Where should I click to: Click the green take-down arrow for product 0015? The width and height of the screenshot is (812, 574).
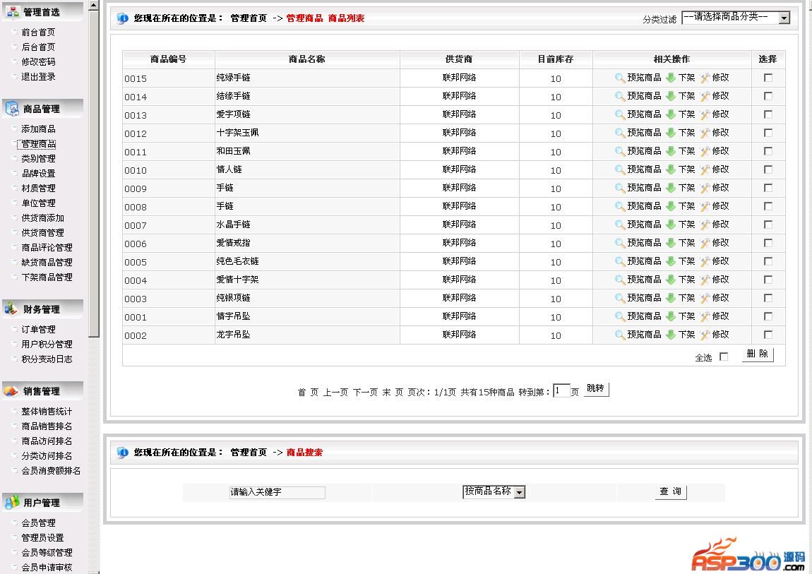click(671, 78)
